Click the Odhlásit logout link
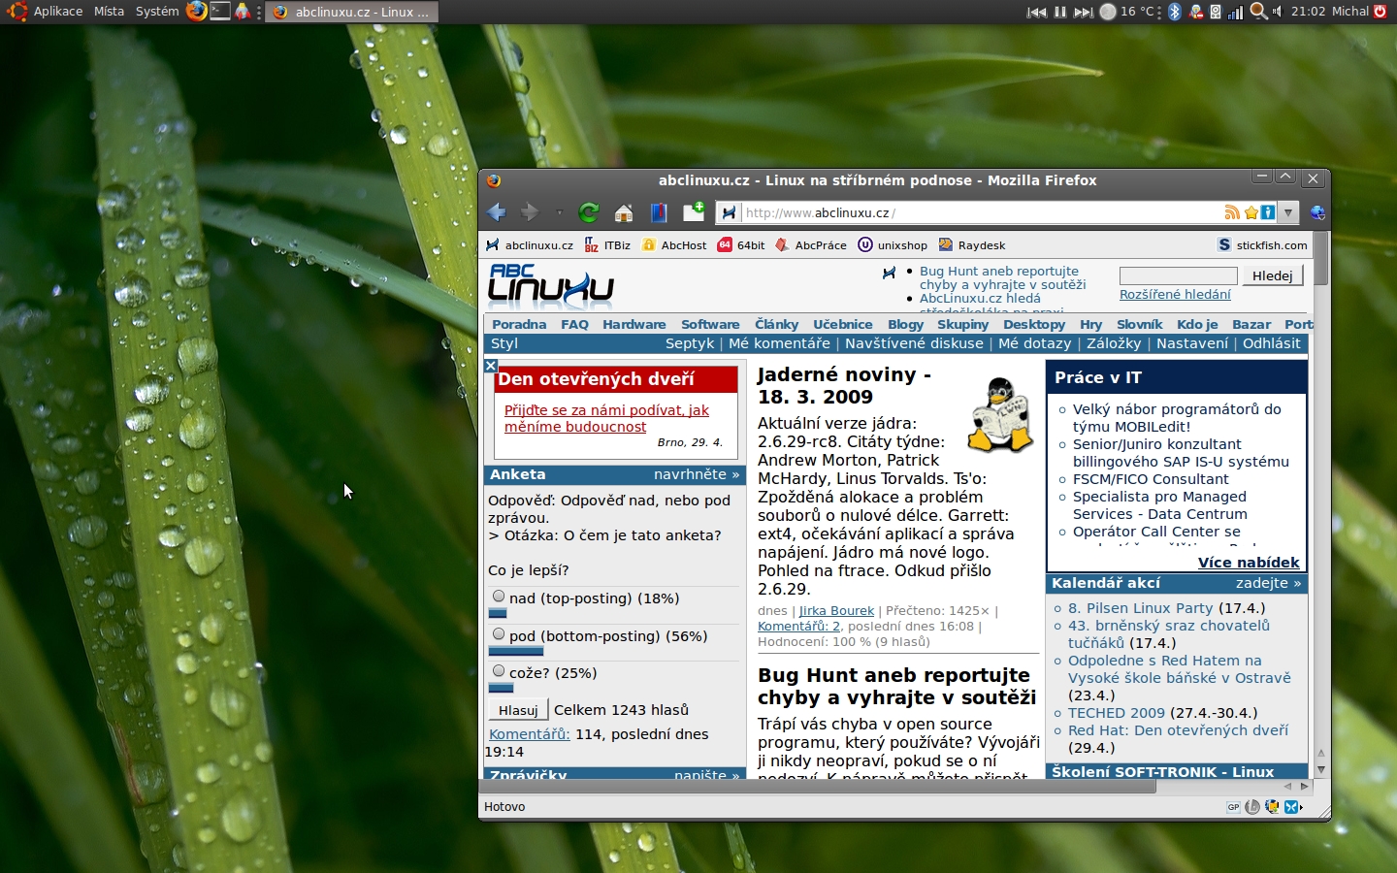The height and width of the screenshot is (873, 1397). point(1271,343)
